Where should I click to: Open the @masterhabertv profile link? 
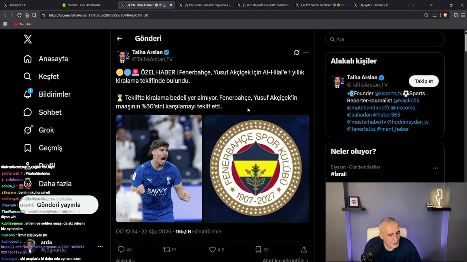click(366, 122)
